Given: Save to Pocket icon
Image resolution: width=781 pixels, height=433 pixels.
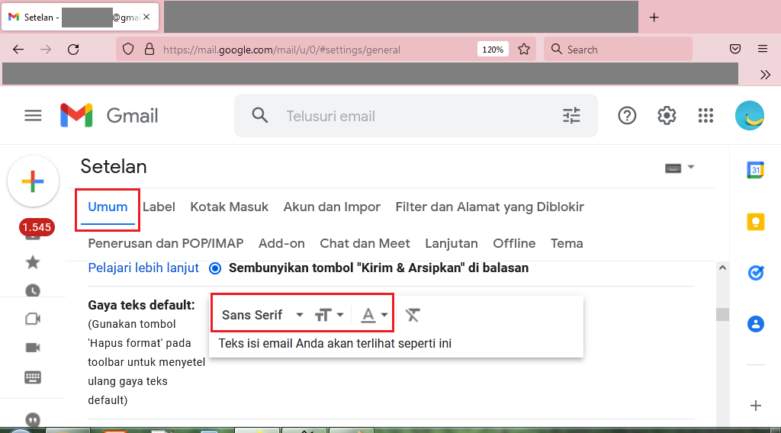Looking at the screenshot, I should [734, 49].
